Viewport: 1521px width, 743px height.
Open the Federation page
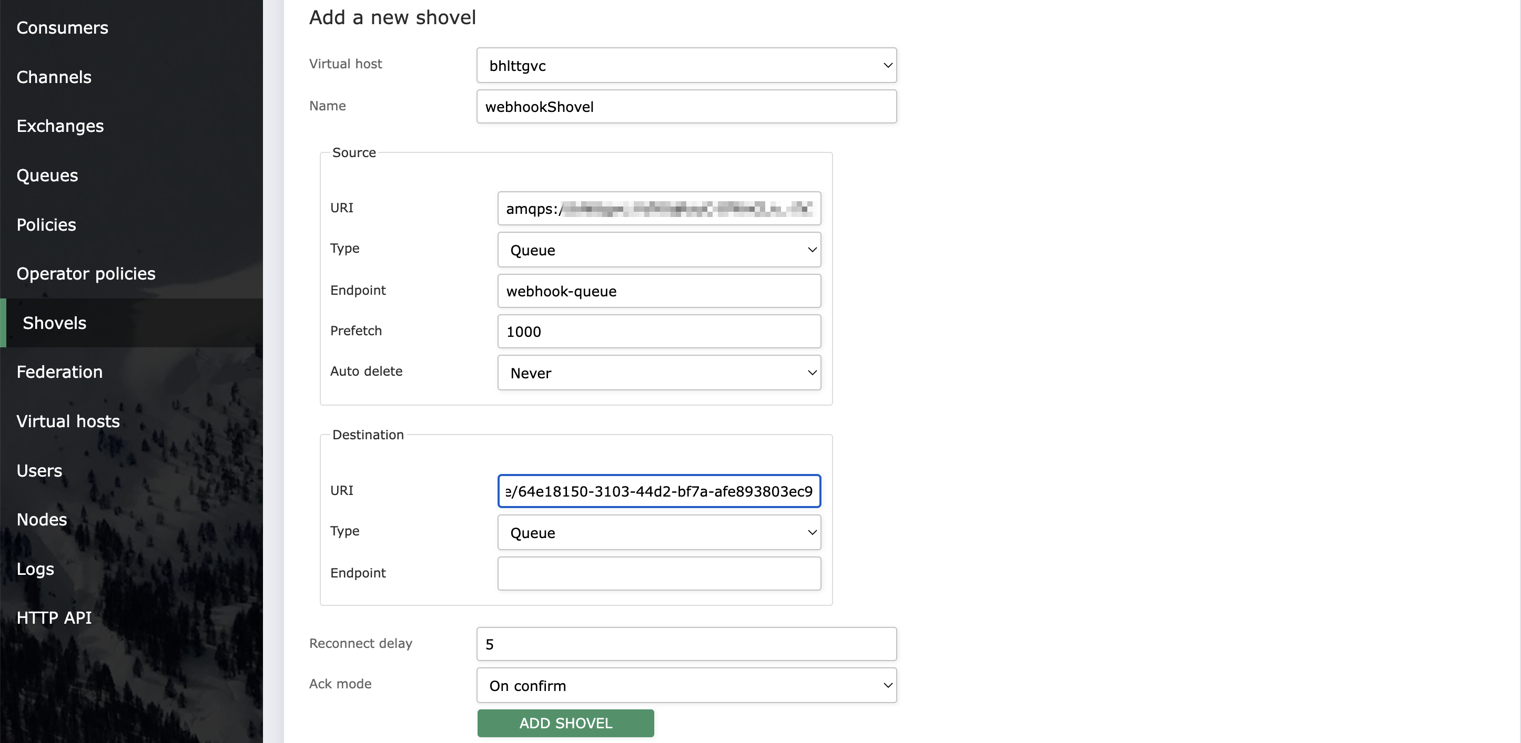click(59, 372)
